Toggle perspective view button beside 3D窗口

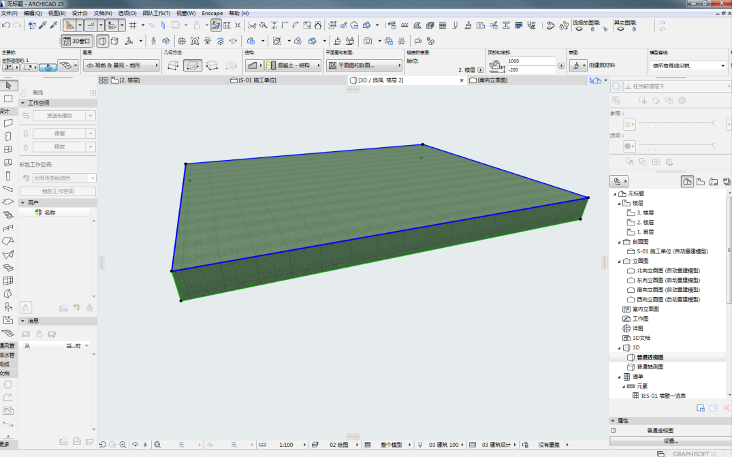[102, 41]
